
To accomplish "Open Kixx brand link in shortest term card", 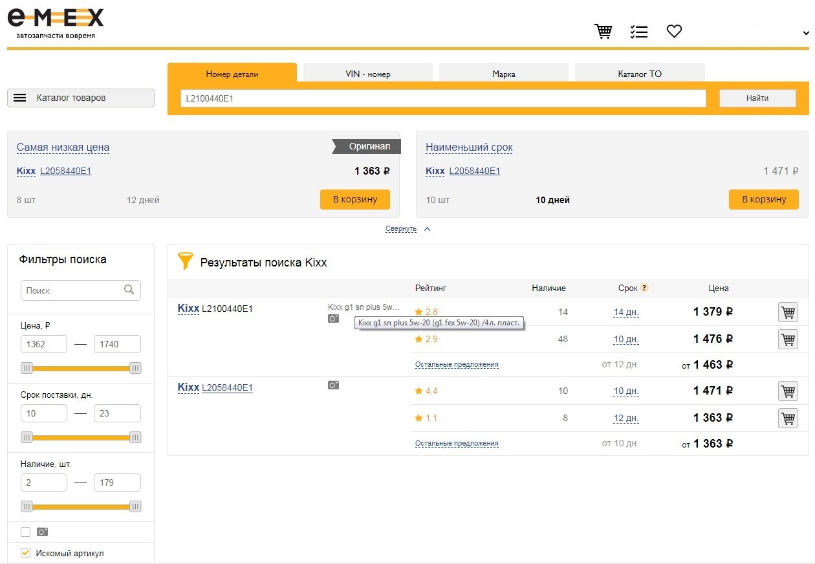I will point(435,171).
